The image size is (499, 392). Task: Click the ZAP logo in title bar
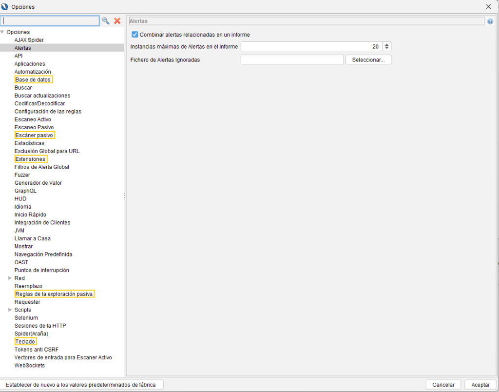pyautogui.click(x=5, y=7)
